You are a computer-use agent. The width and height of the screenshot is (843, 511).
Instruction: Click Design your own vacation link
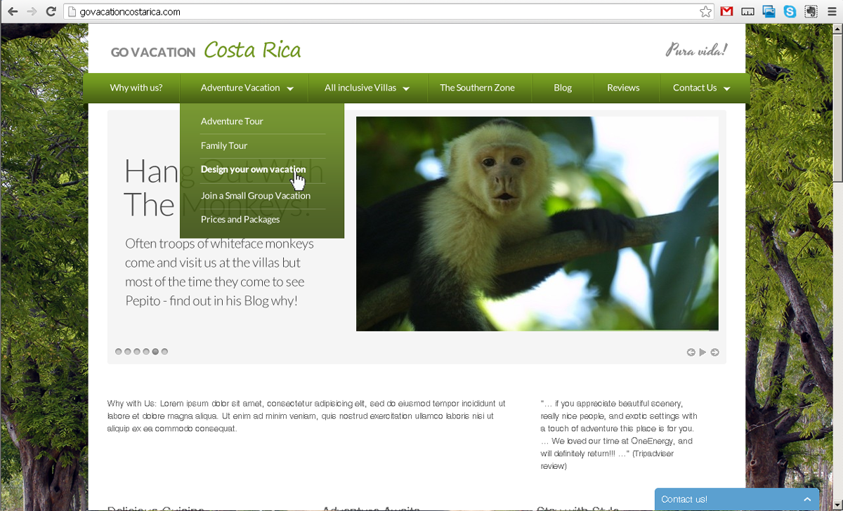click(253, 169)
